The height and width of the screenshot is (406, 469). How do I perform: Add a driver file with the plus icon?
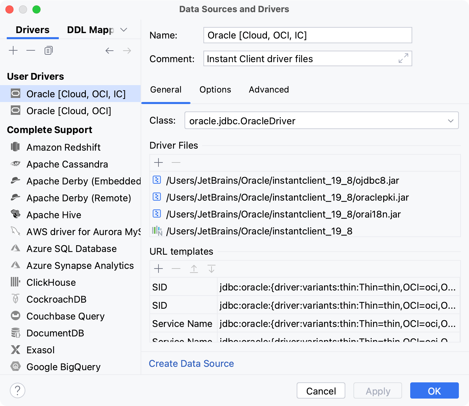coord(158,162)
